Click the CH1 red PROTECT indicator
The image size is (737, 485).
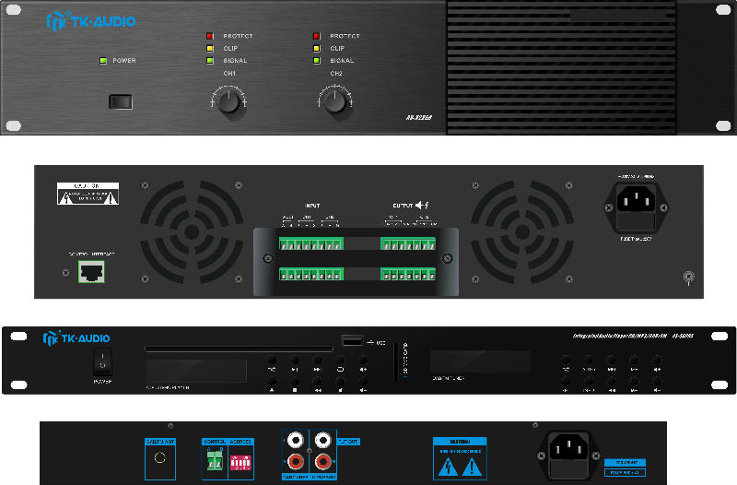tap(210, 36)
